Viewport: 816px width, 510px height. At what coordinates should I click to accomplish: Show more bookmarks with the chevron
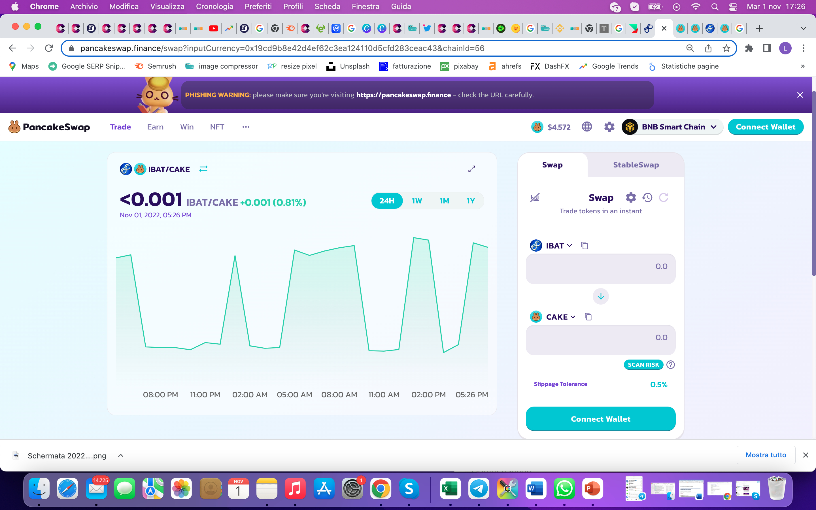click(803, 66)
